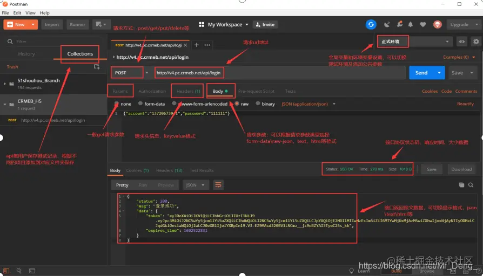The width and height of the screenshot is (483, 276).
Task: Open response format JSON dropdown
Action: tap(196, 185)
